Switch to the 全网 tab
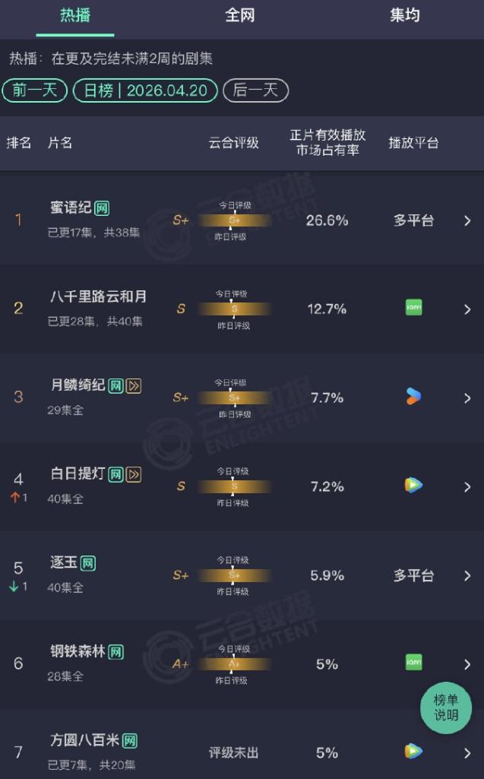The width and height of the screenshot is (484, 779). coord(239,15)
